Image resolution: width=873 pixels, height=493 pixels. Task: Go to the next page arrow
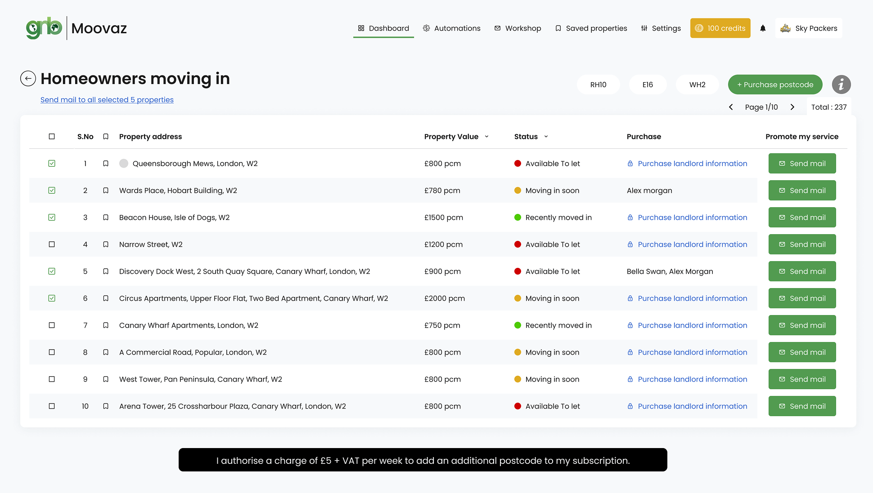[x=792, y=107]
